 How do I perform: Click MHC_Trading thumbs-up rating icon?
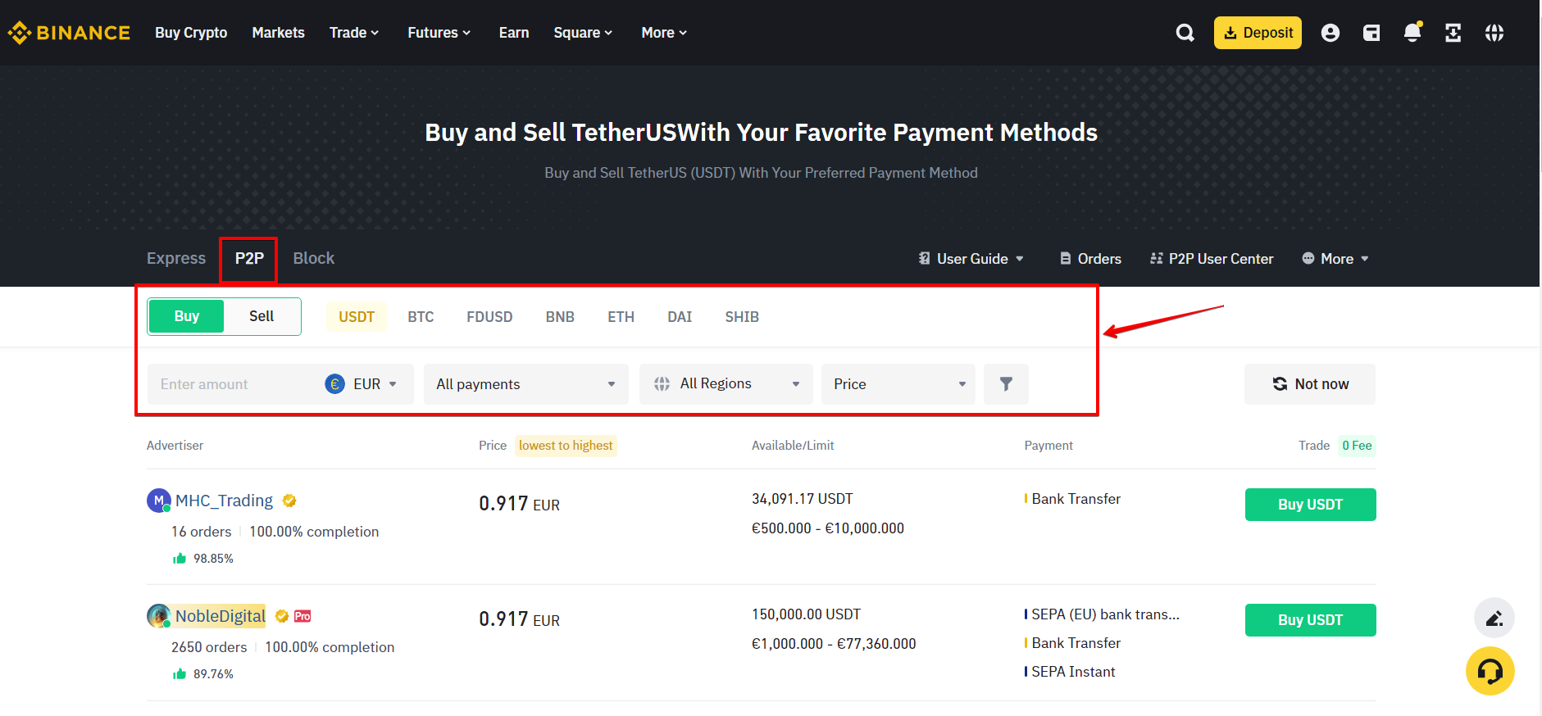[x=180, y=558]
